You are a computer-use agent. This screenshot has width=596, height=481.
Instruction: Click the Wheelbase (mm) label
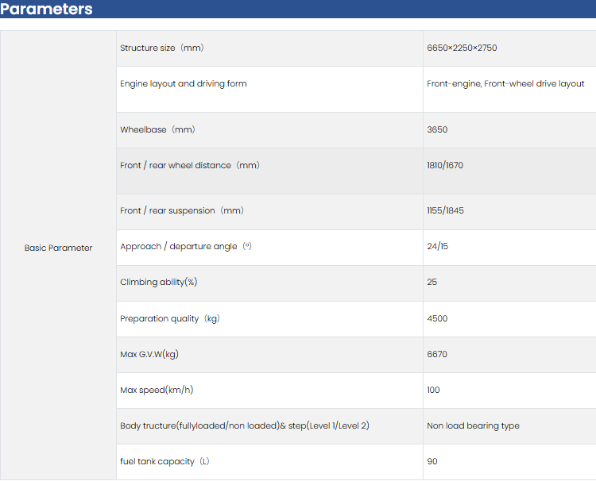[x=157, y=129]
